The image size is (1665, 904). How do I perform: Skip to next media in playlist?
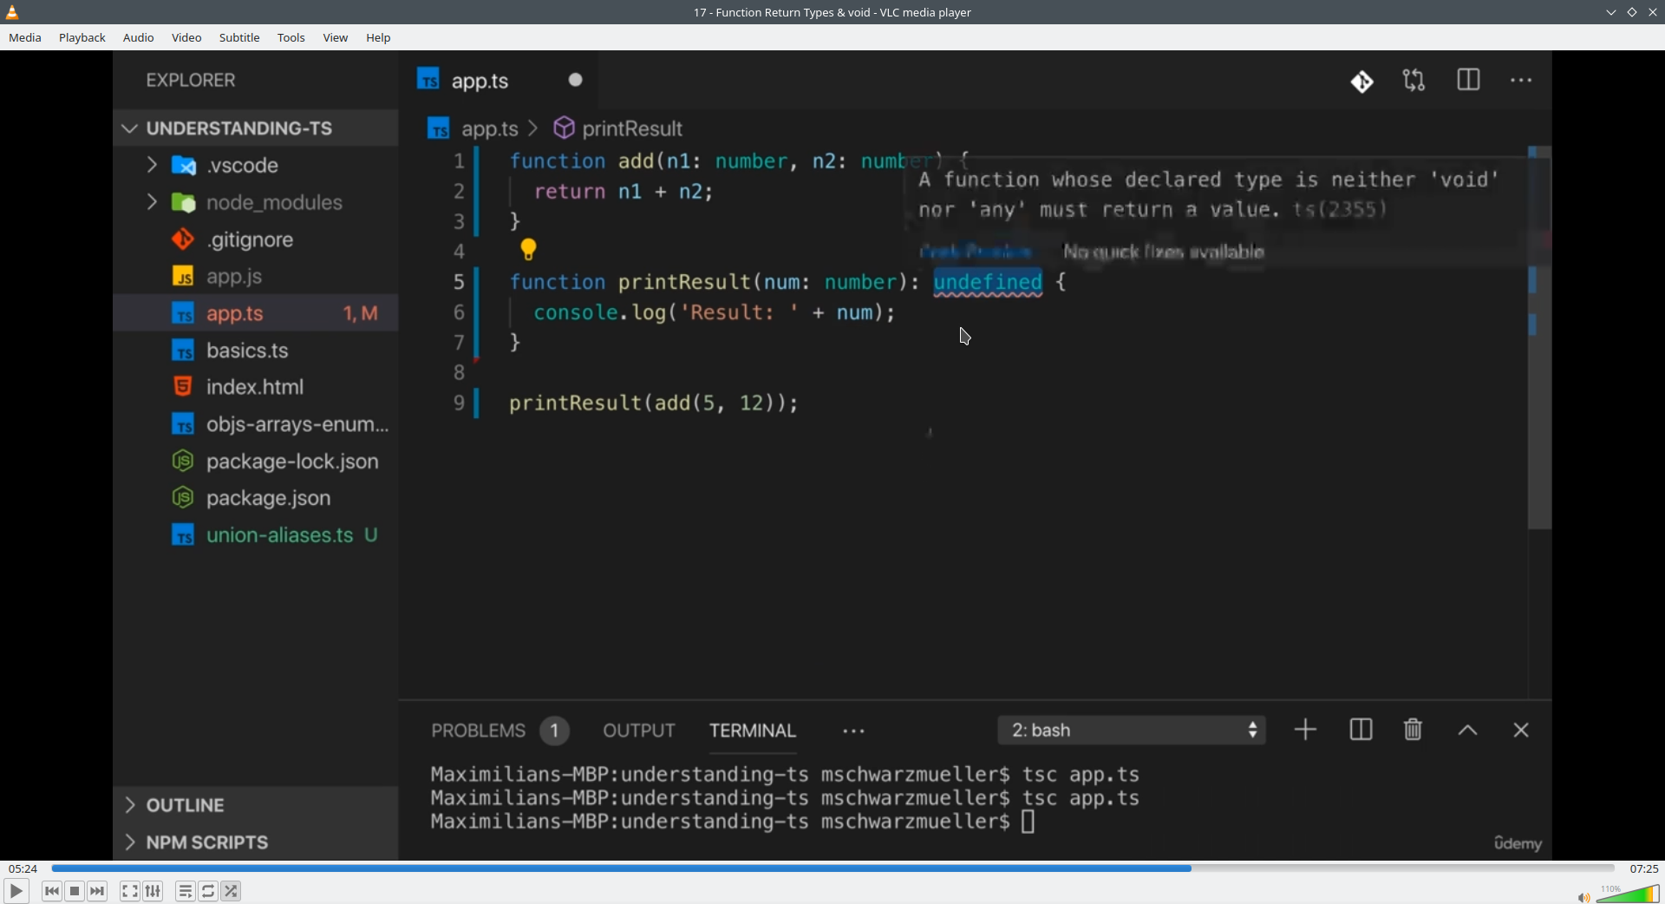coord(98,891)
